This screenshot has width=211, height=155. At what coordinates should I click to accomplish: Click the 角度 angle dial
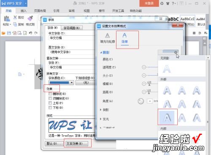point(141,101)
